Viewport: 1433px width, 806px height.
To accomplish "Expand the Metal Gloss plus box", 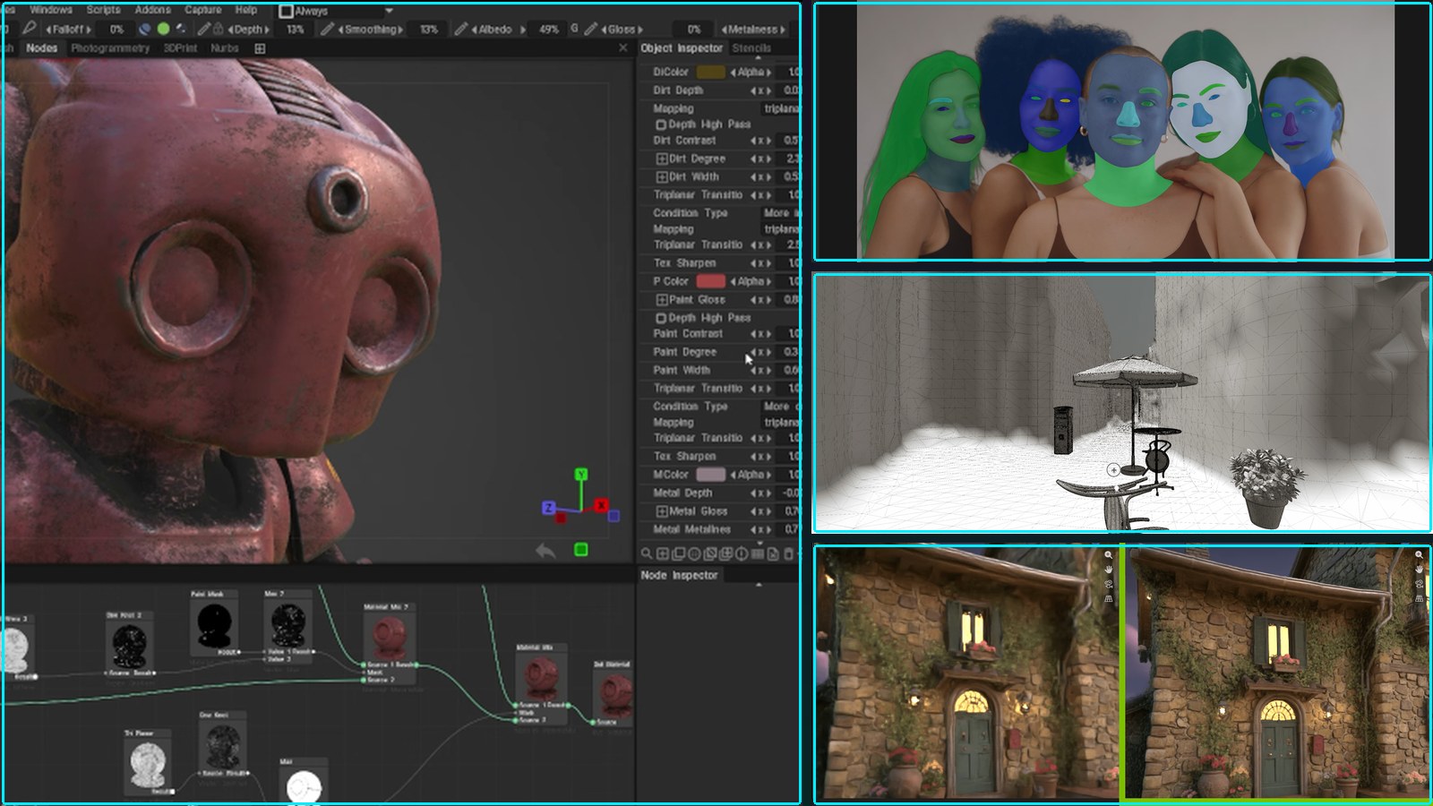I will pos(662,511).
